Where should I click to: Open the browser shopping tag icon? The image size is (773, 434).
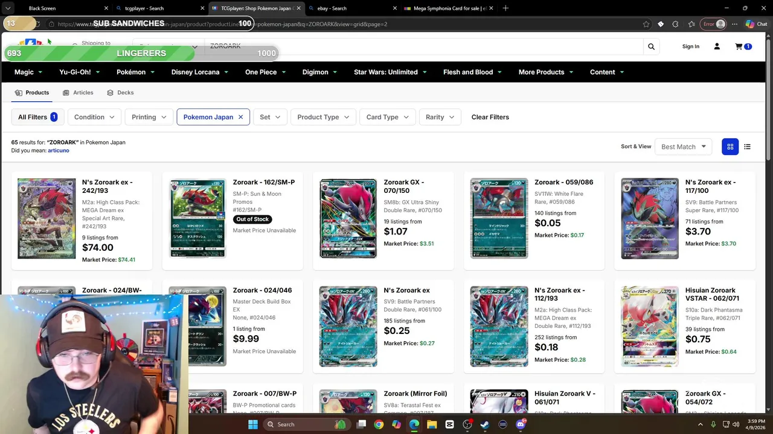tap(661, 24)
